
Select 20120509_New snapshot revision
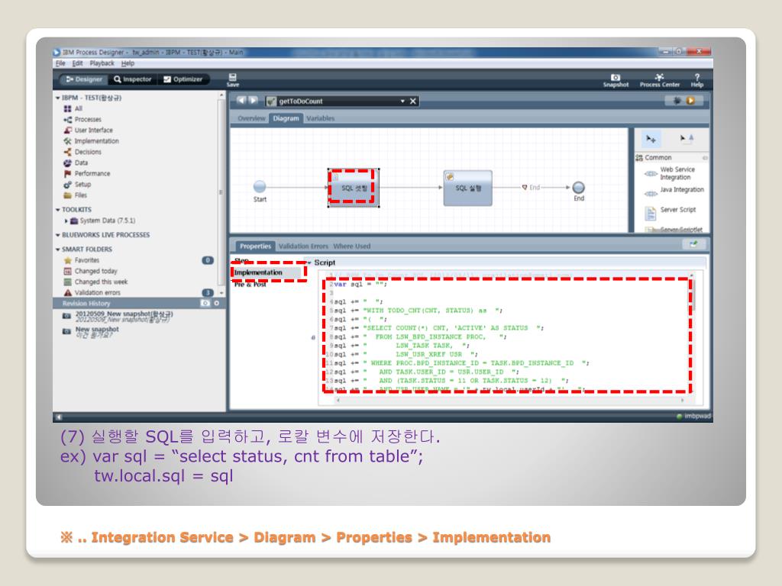[x=118, y=317]
